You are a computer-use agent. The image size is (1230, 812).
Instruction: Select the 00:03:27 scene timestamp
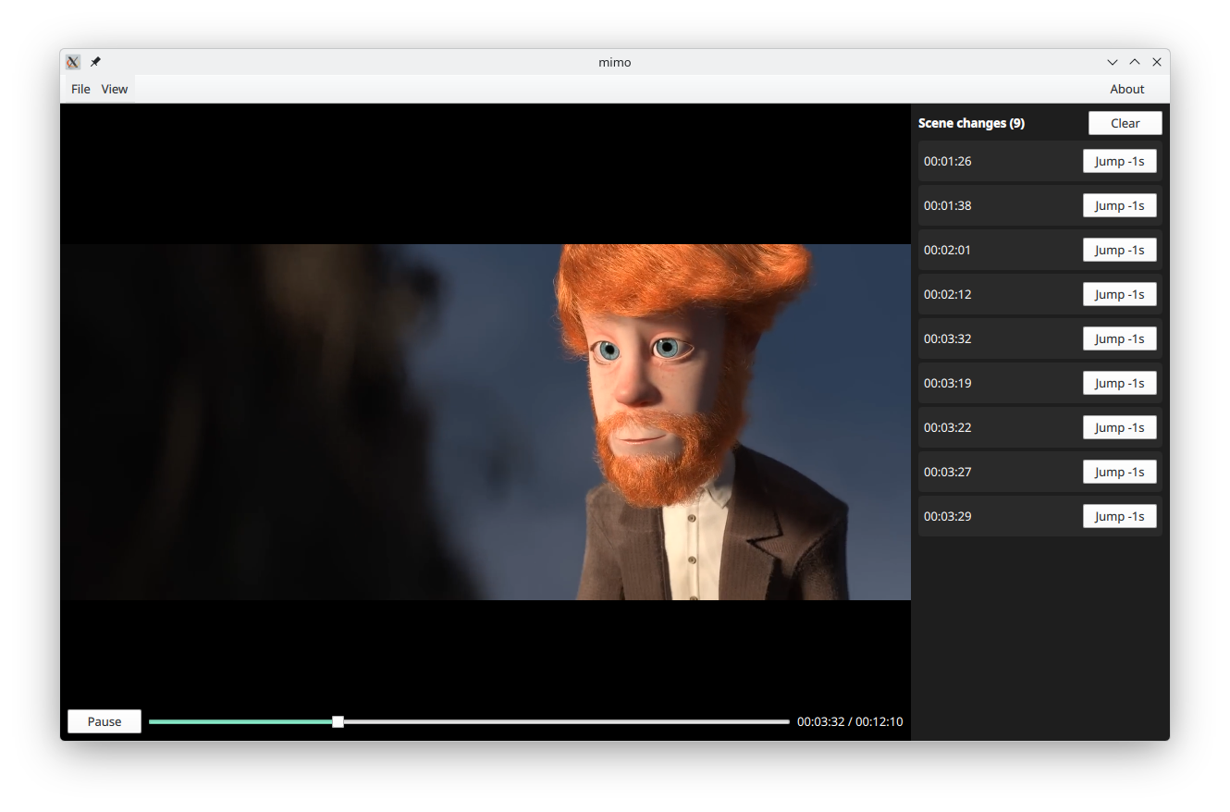947,472
